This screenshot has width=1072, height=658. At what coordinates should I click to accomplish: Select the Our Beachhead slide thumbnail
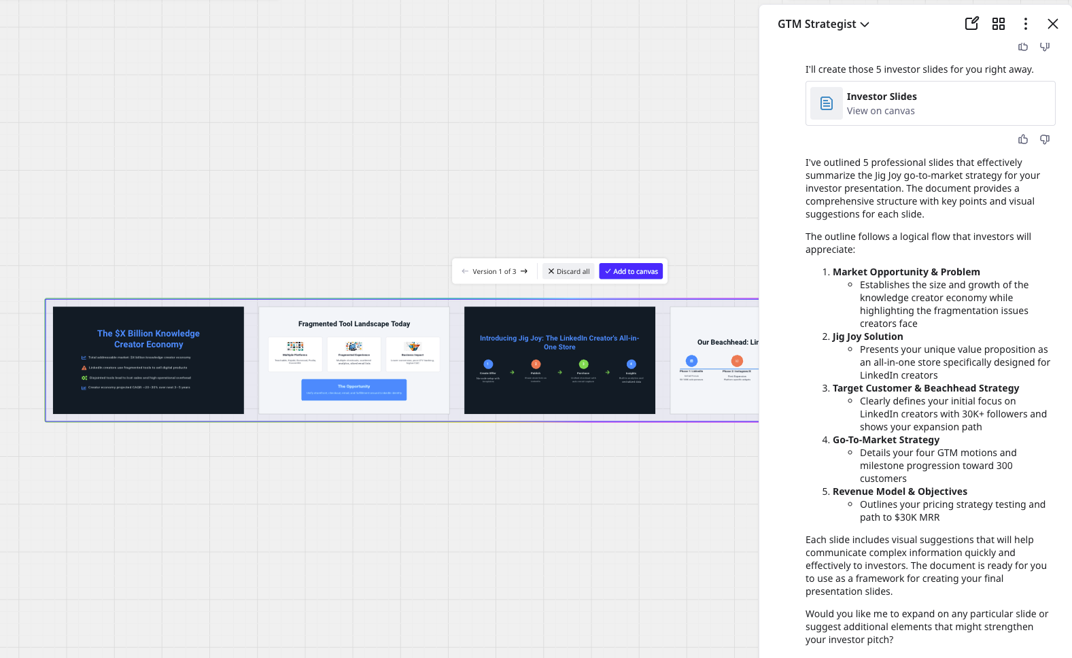pos(714,360)
